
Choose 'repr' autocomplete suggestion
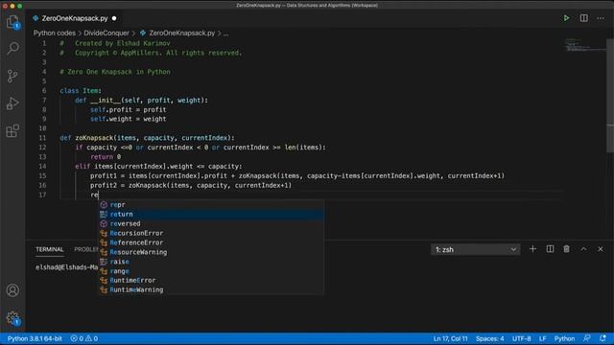[x=211, y=204]
